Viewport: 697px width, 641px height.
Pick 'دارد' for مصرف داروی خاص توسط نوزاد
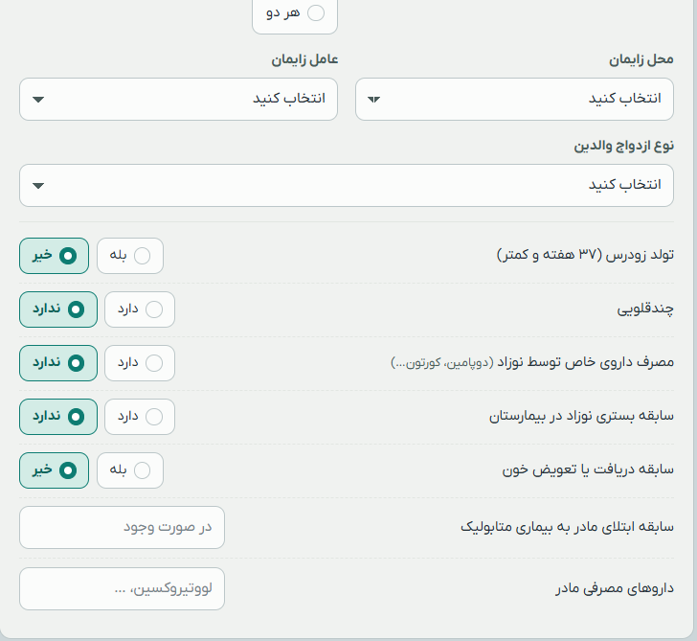[140, 363]
